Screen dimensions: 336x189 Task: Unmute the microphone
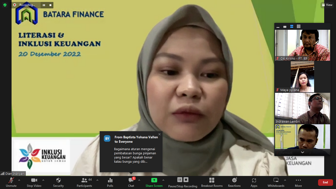point(11,182)
